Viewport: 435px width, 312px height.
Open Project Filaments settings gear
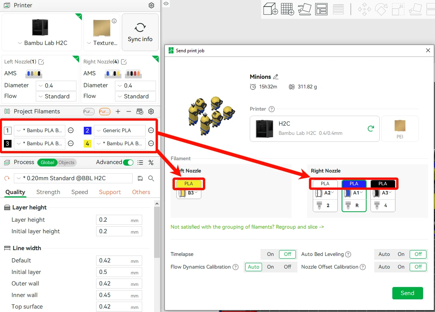[x=151, y=111]
